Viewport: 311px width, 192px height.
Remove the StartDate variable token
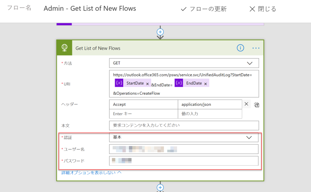click(x=147, y=84)
